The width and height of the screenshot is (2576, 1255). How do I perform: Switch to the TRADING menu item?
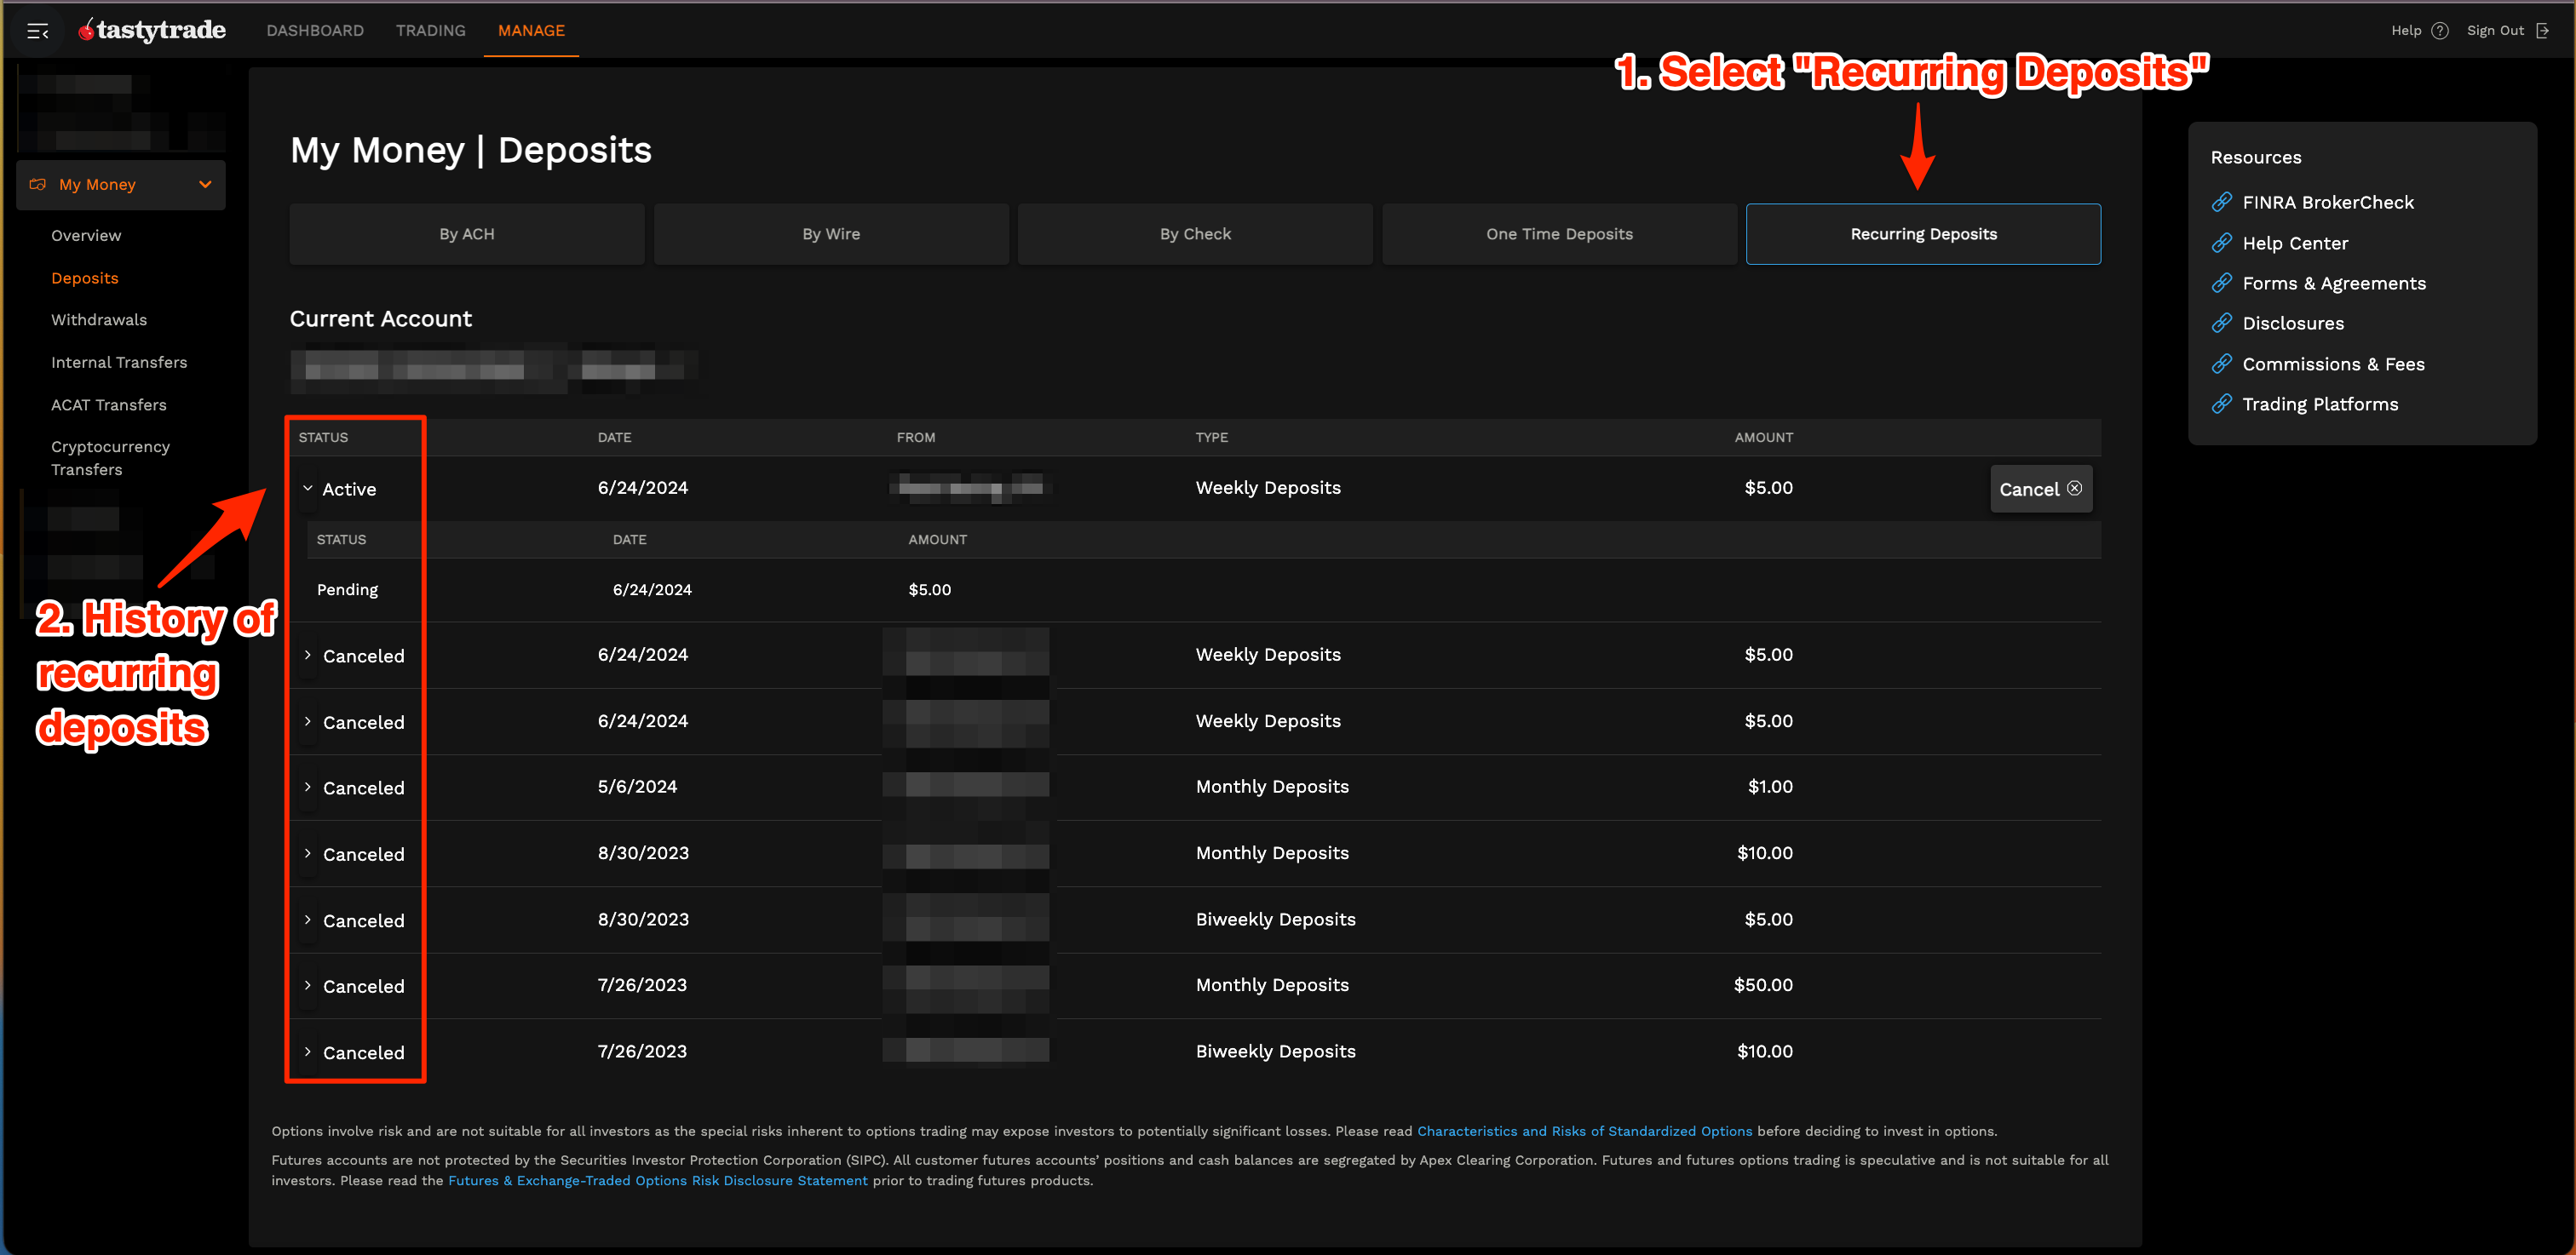pos(430,30)
